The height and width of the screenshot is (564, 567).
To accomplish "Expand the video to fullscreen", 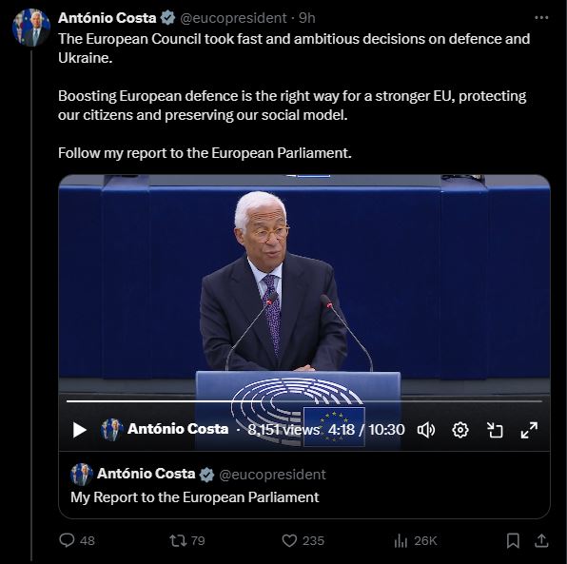I will point(529,430).
